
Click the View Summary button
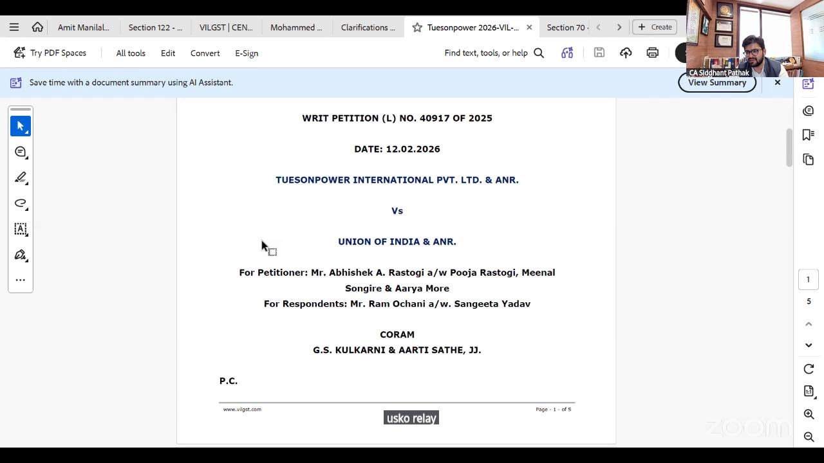pyautogui.click(x=717, y=82)
